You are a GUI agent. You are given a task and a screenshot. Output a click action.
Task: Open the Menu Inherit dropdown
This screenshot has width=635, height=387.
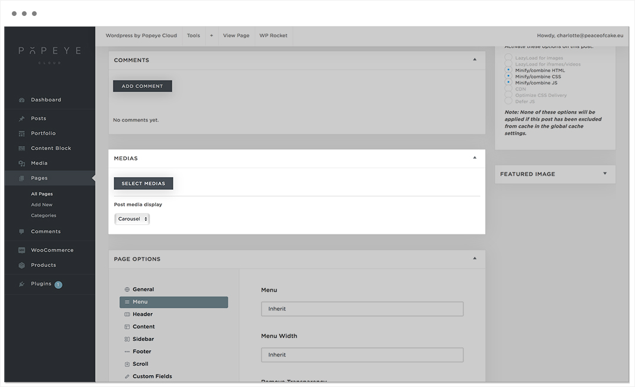pyautogui.click(x=362, y=309)
